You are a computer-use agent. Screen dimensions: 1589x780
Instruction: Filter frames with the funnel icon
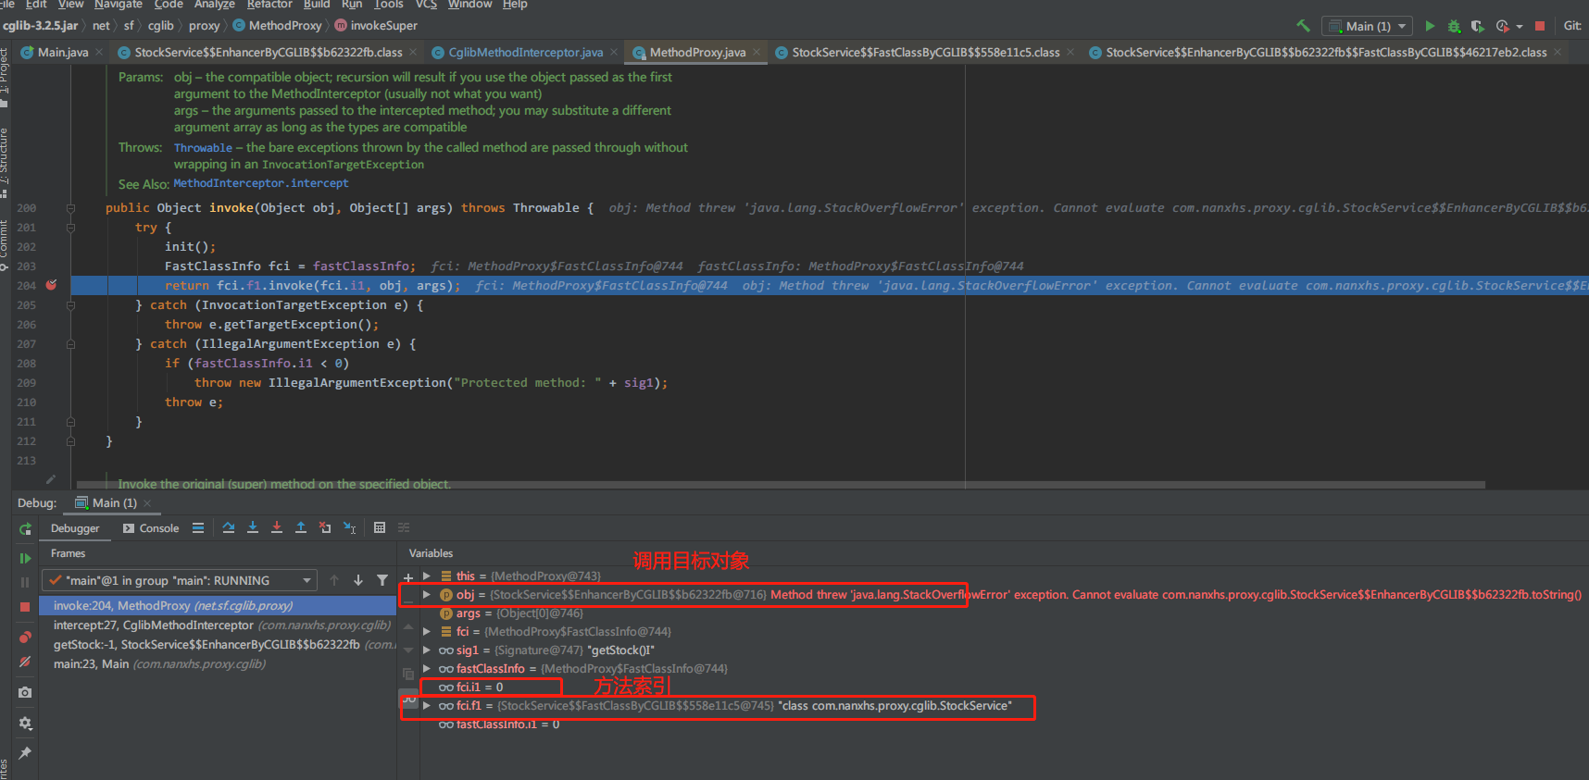click(382, 580)
